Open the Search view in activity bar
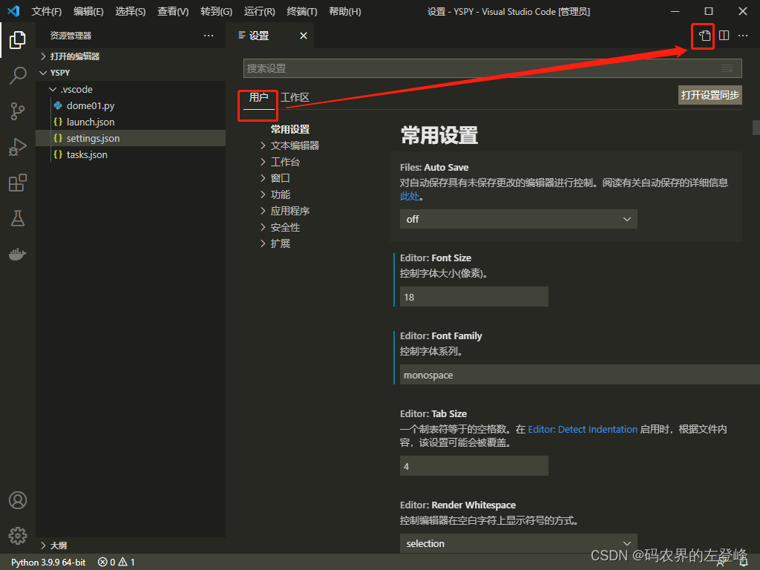760x570 pixels. (x=18, y=76)
